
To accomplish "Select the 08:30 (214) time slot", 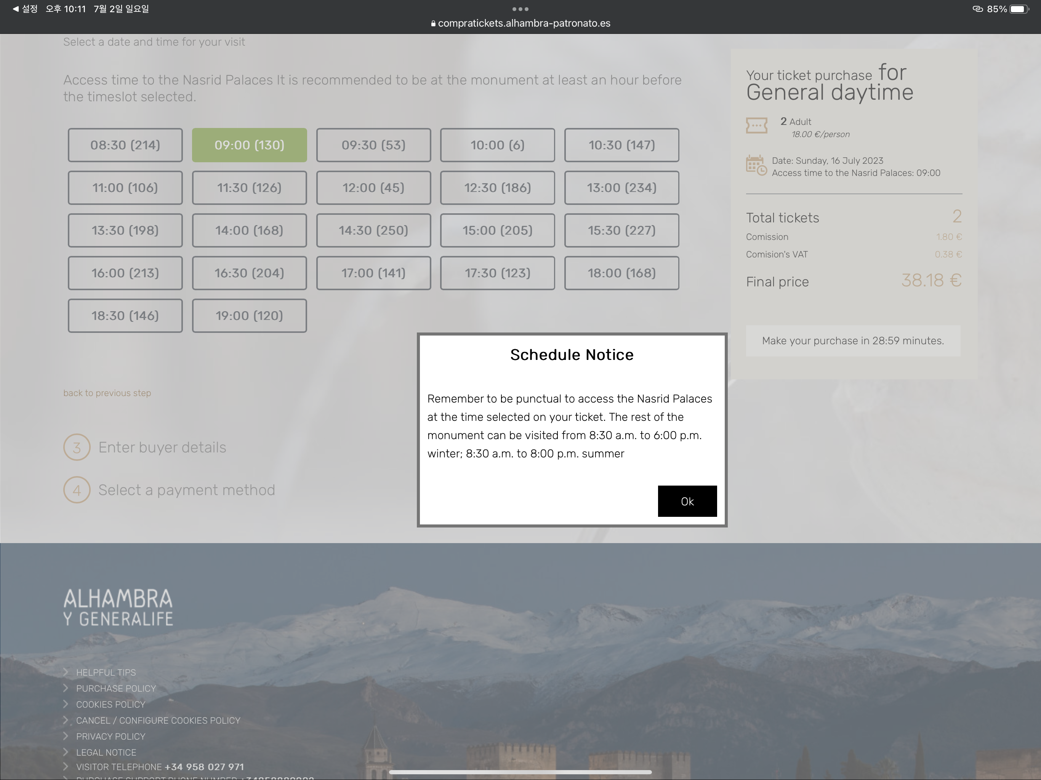I will [x=125, y=145].
